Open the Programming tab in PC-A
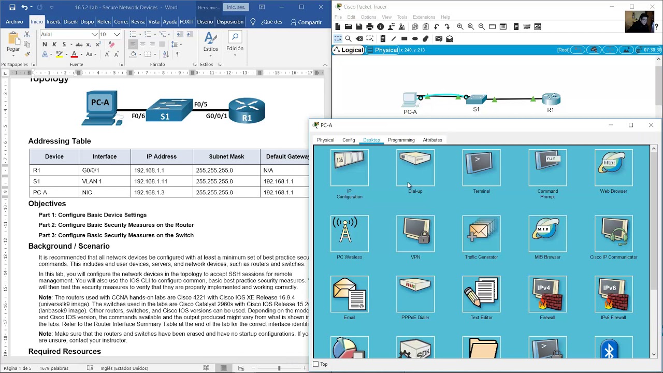This screenshot has width=663, height=373. click(x=401, y=140)
